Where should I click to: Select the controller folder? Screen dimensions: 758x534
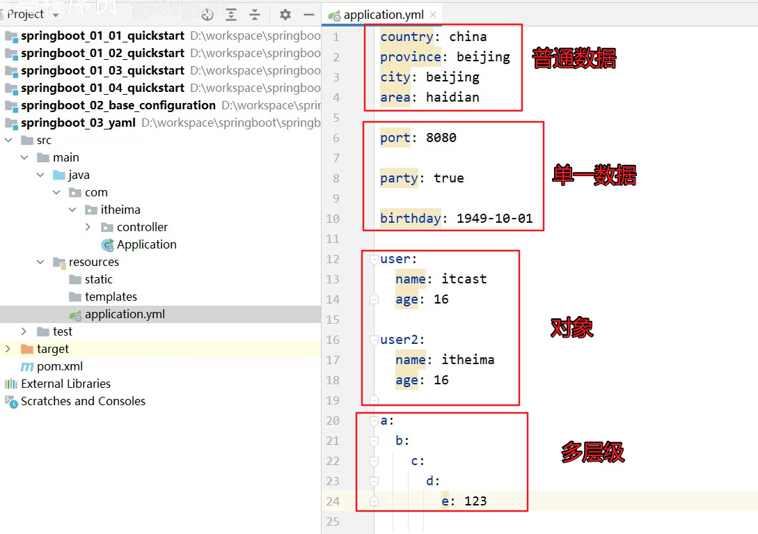click(x=142, y=227)
